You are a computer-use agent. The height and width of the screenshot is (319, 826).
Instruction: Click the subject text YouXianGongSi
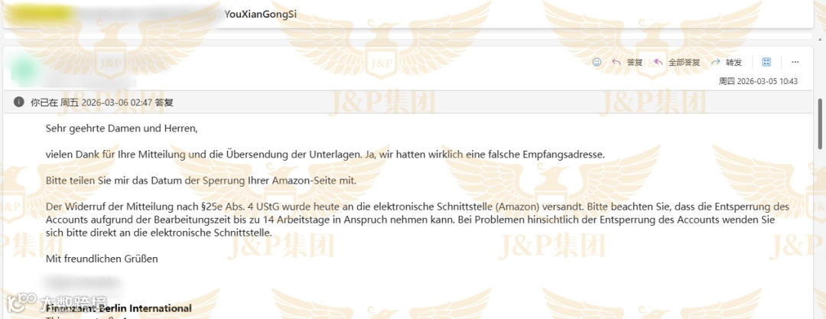[x=261, y=15]
